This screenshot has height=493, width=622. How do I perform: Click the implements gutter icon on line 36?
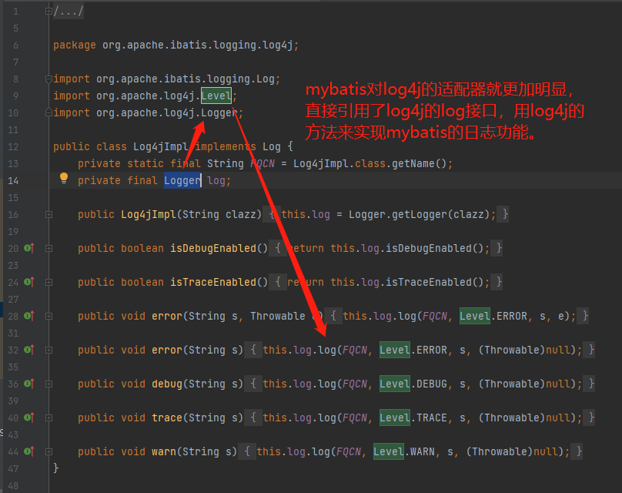[x=29, y=384]
